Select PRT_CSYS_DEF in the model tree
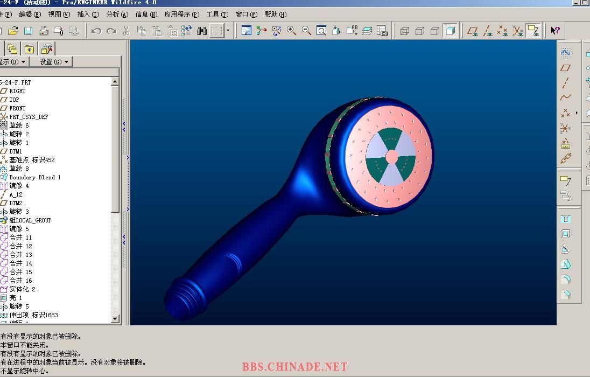 click(x=29, y=117)
